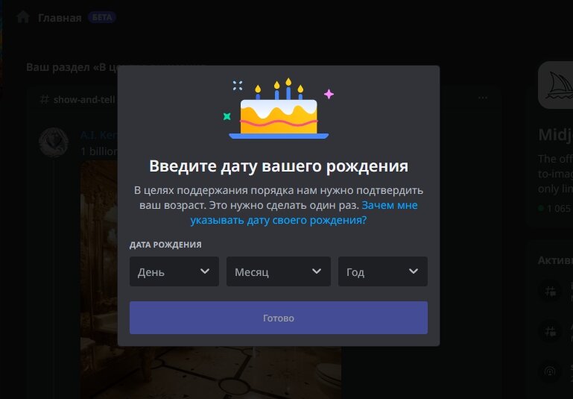
Task: Click the БЕТА badge
Action: [102, 17]
